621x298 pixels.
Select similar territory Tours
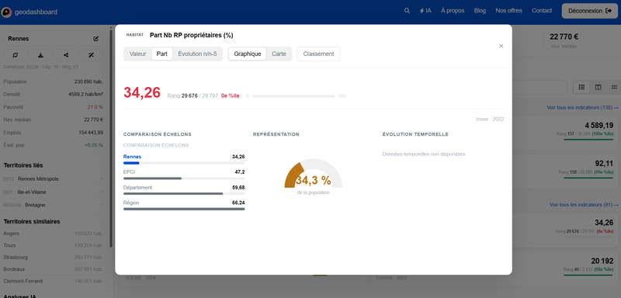click(53, 245)
